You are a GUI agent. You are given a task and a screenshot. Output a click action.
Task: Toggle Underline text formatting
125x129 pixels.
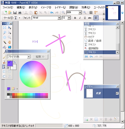pos(85,18)
